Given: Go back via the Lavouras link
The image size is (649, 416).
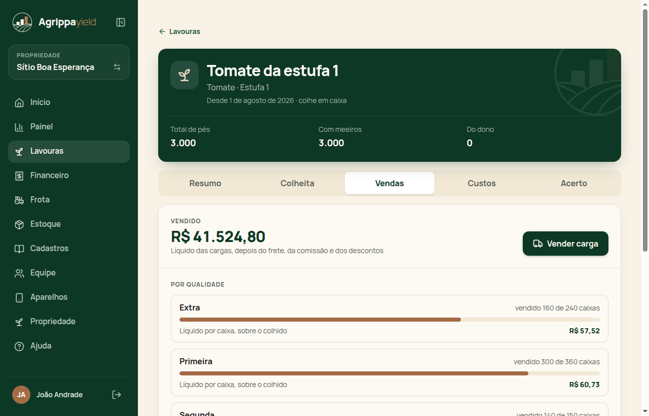Looking at the screenshot, I should pos(179,31).
